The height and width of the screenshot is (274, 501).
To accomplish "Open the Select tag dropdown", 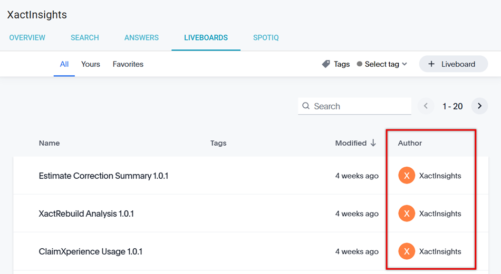I will coord(382,64).
